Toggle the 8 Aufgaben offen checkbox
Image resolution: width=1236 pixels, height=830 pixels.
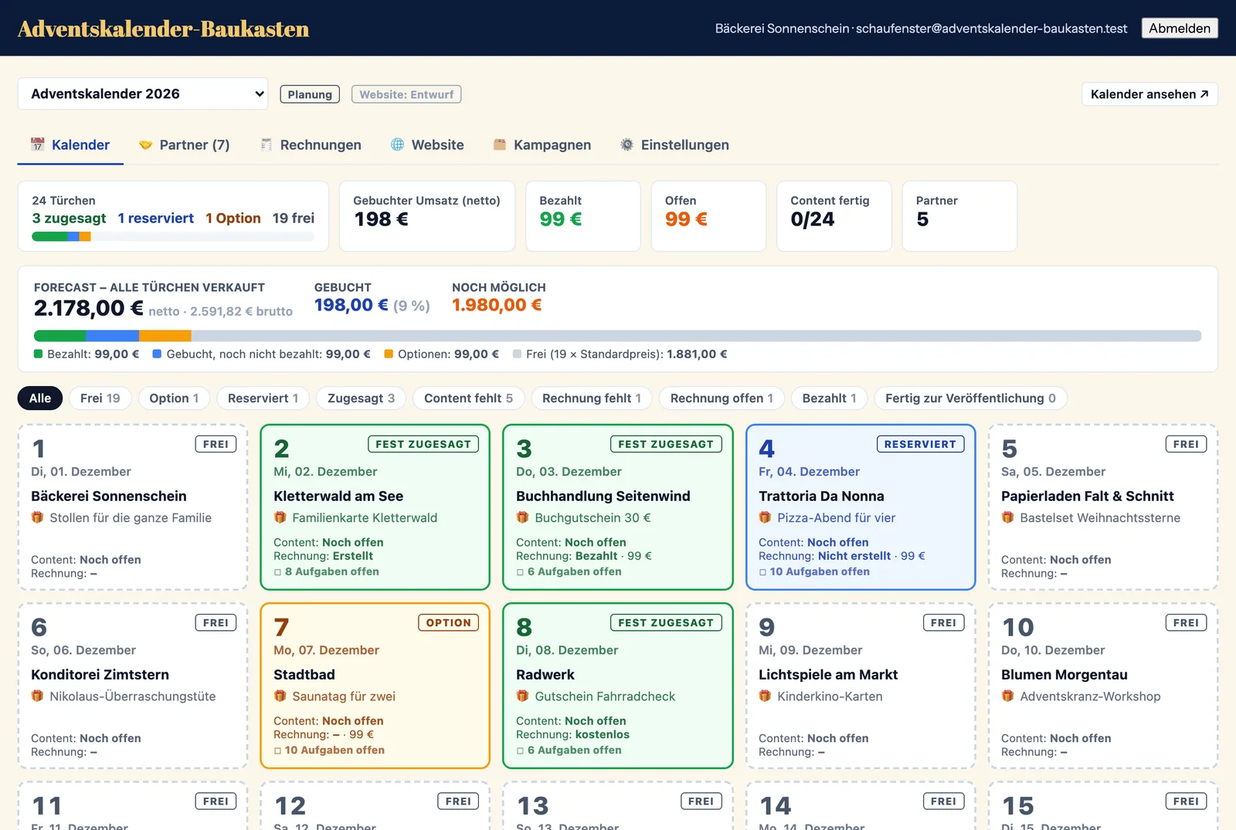[x=278, y=572]
